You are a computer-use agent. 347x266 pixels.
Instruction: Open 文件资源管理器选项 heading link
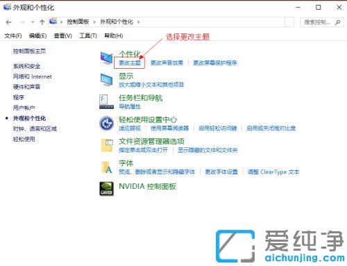click(x=151, y=142)
